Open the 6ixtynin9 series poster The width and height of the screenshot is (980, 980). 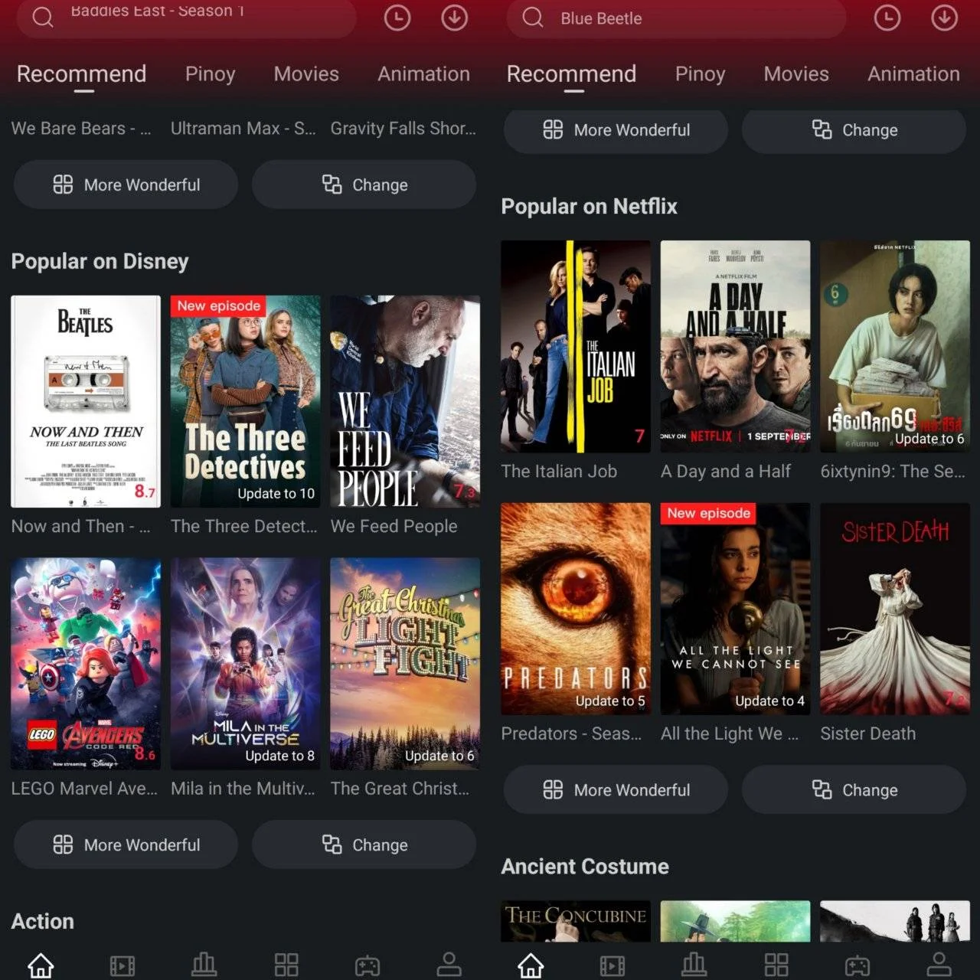click(895, 347)
